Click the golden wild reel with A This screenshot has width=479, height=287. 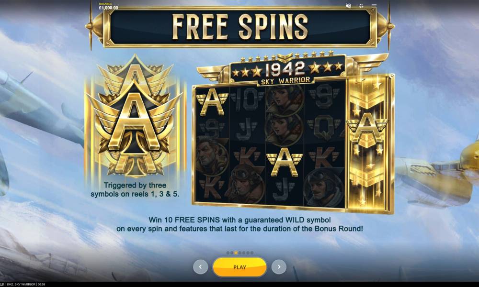point(369,143)
